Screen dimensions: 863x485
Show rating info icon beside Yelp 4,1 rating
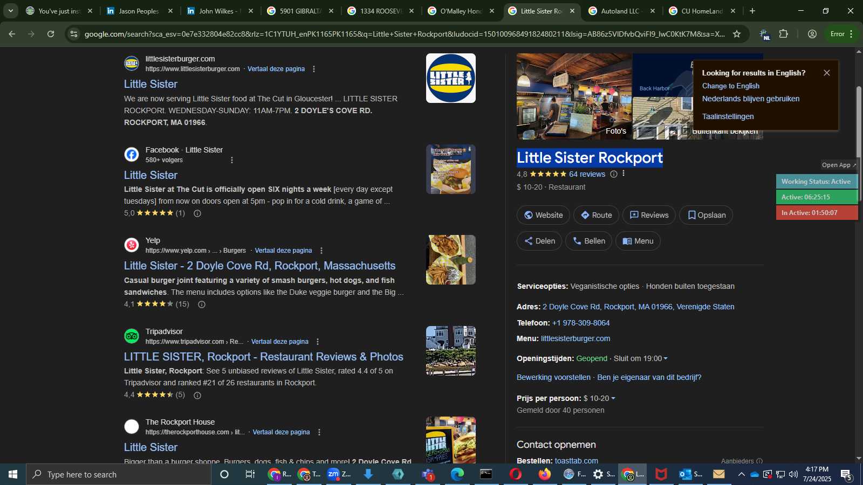coord(202,304)
